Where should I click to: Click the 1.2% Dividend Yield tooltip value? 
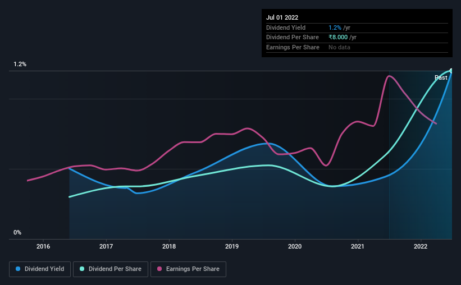point(335,27)
